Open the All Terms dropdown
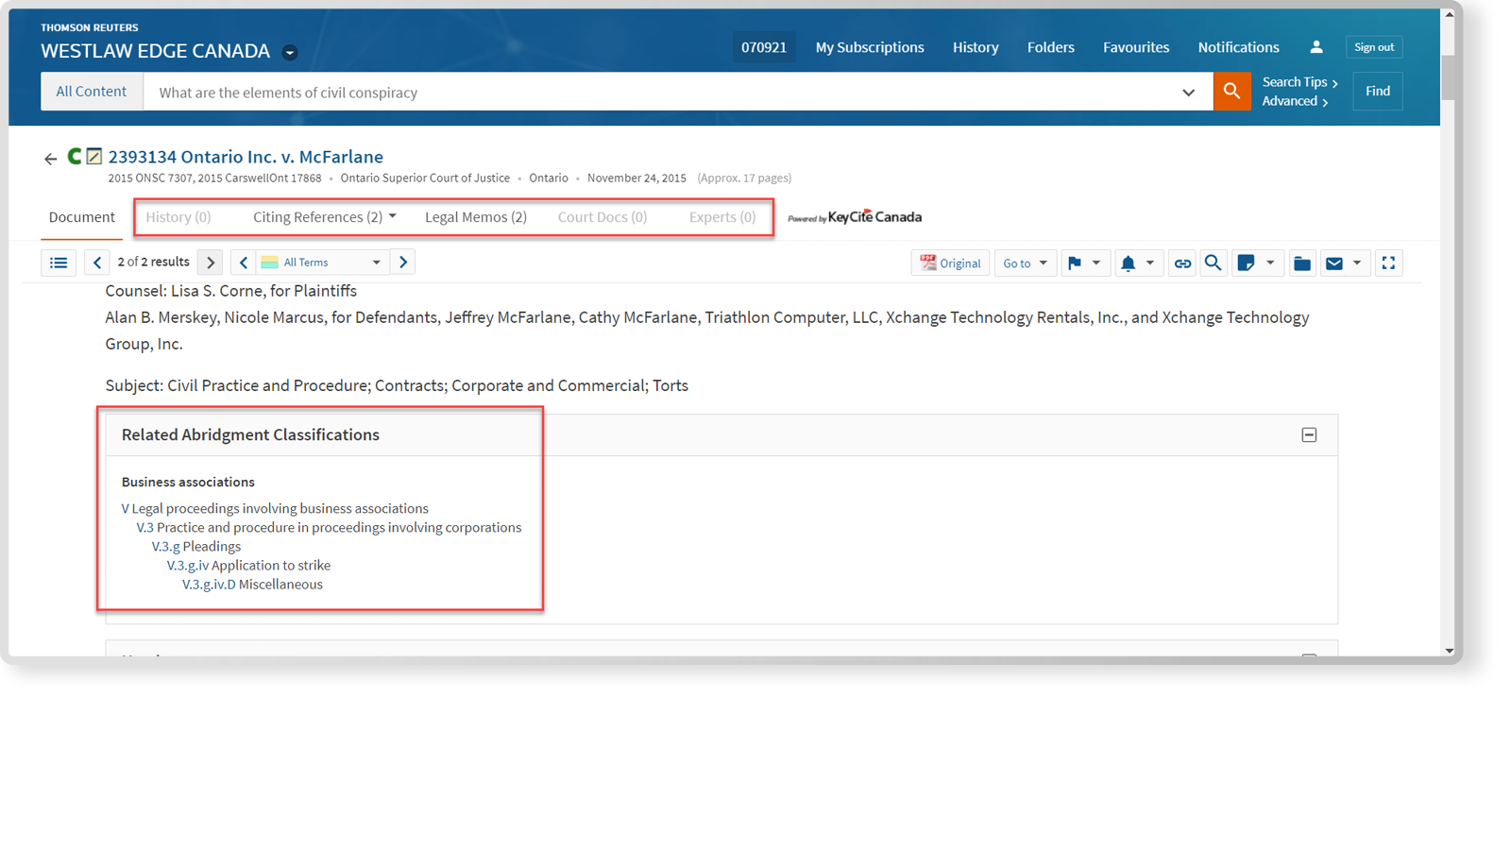This screenshot has height=850, width=1511. point(323,263)
